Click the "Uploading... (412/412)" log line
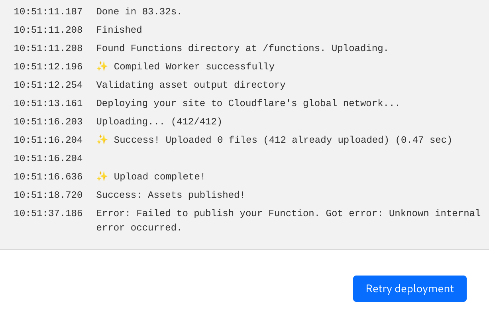Image resolution: width=489 pixels, height=315 pixels. coord(159,122)
